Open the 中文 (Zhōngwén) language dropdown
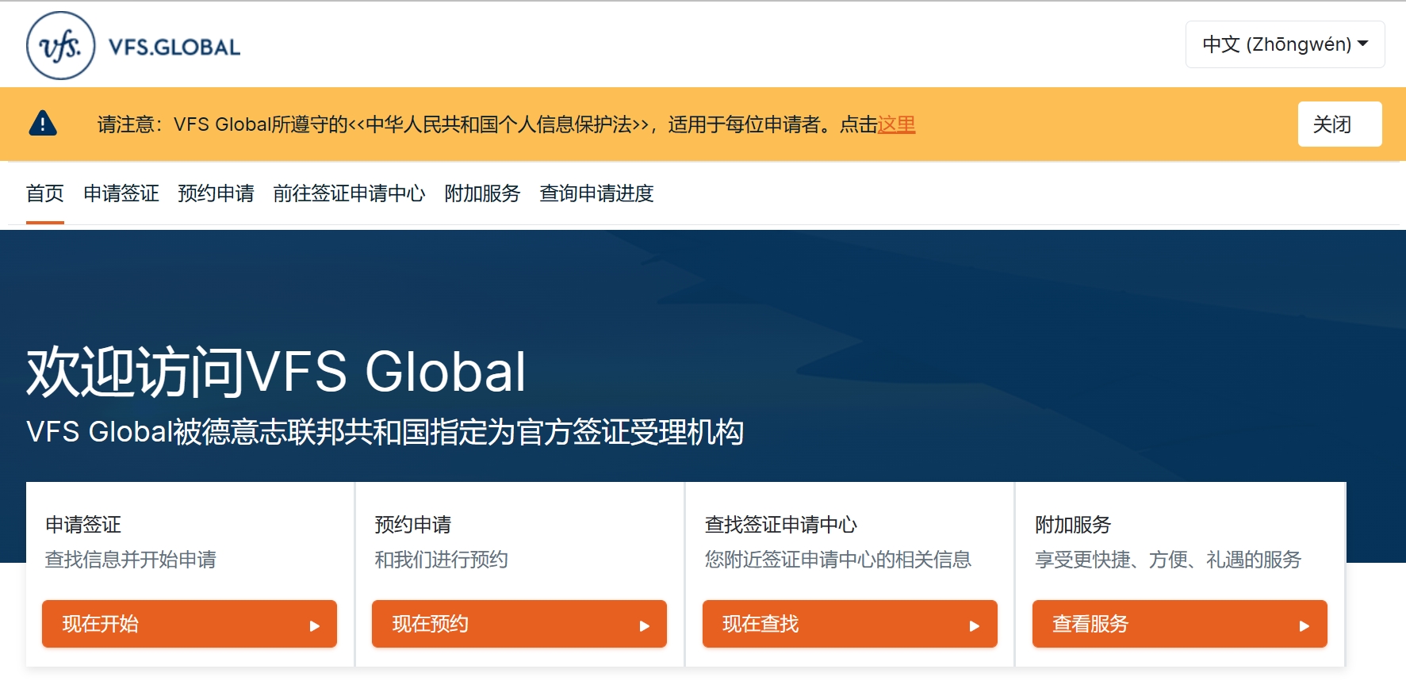 point(1277,44)
